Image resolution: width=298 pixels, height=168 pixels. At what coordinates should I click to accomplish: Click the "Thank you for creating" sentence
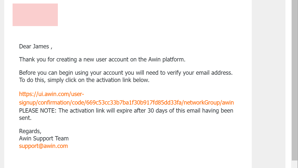coord(75,60)
